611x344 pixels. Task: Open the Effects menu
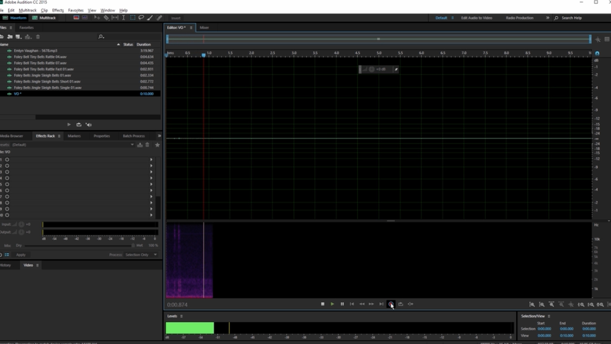click(58, 10)
